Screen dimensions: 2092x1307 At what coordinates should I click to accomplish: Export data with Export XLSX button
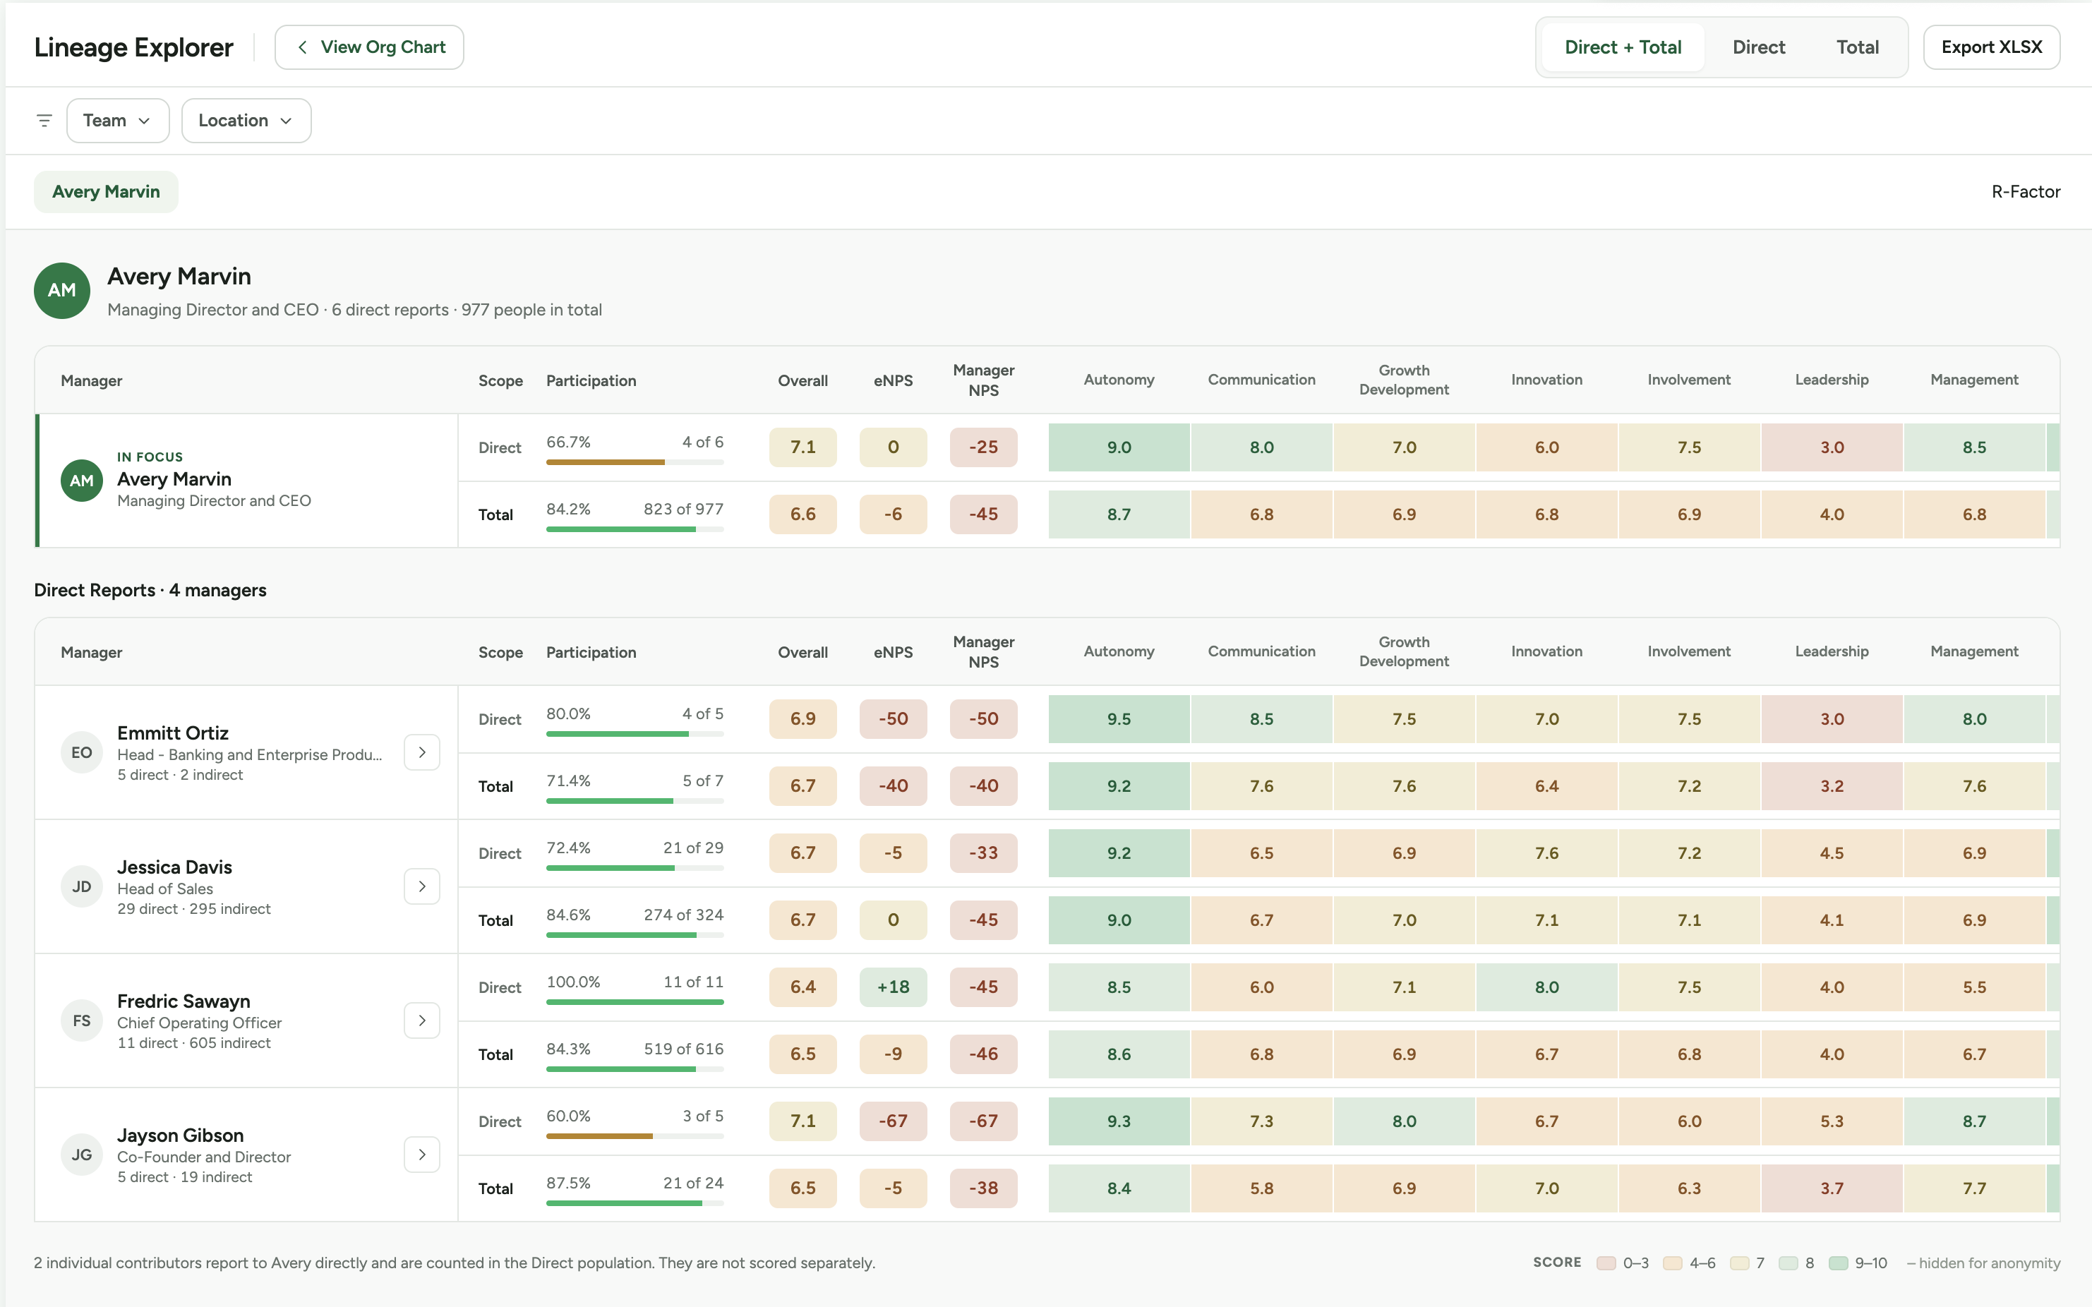[x=1991, y=47]
